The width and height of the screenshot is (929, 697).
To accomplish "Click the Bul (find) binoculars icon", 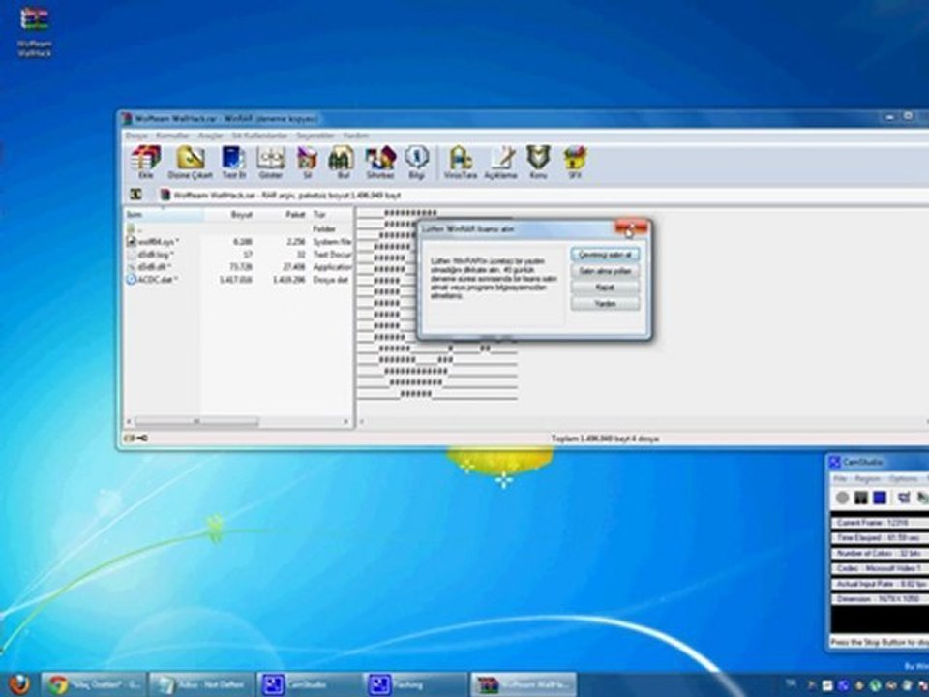I will [x=342, y=162].
